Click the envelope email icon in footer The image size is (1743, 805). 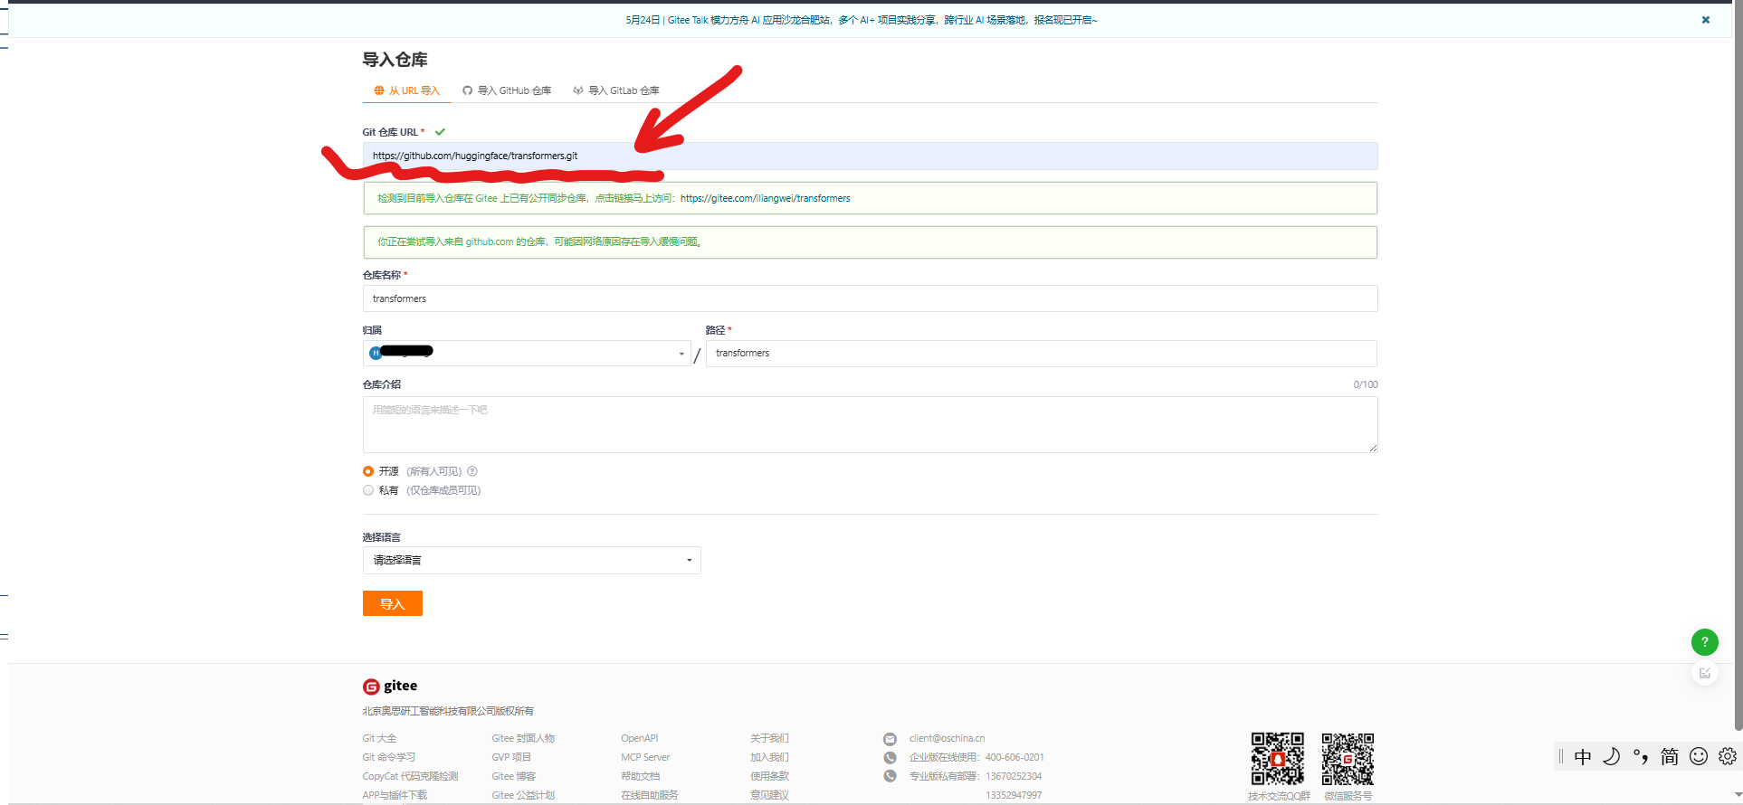[891, 739]
